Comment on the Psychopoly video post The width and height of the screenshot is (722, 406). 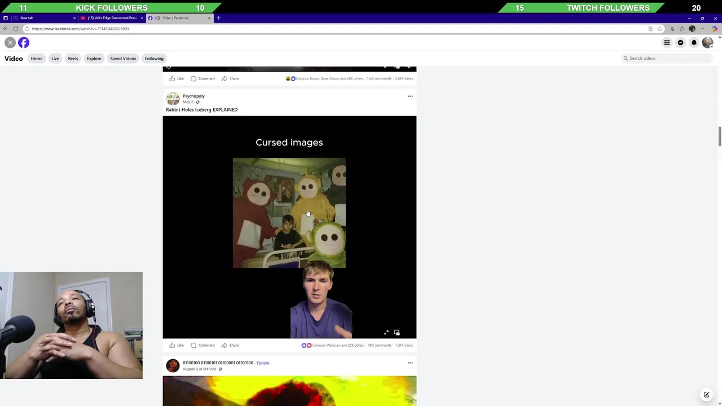coord(202,345)
